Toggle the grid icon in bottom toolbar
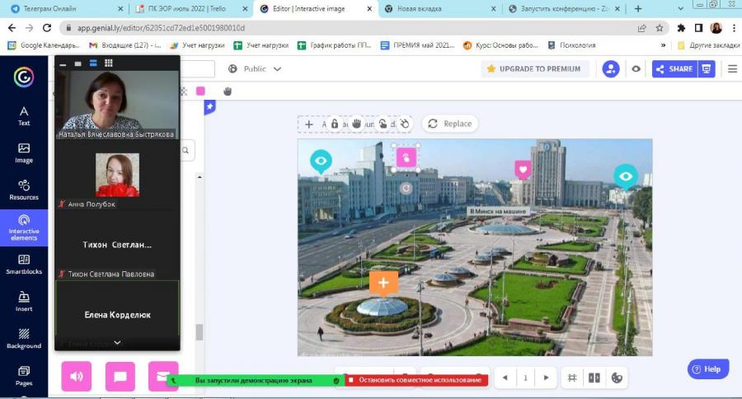The image size is (742, 399). (x=572, y=378)
